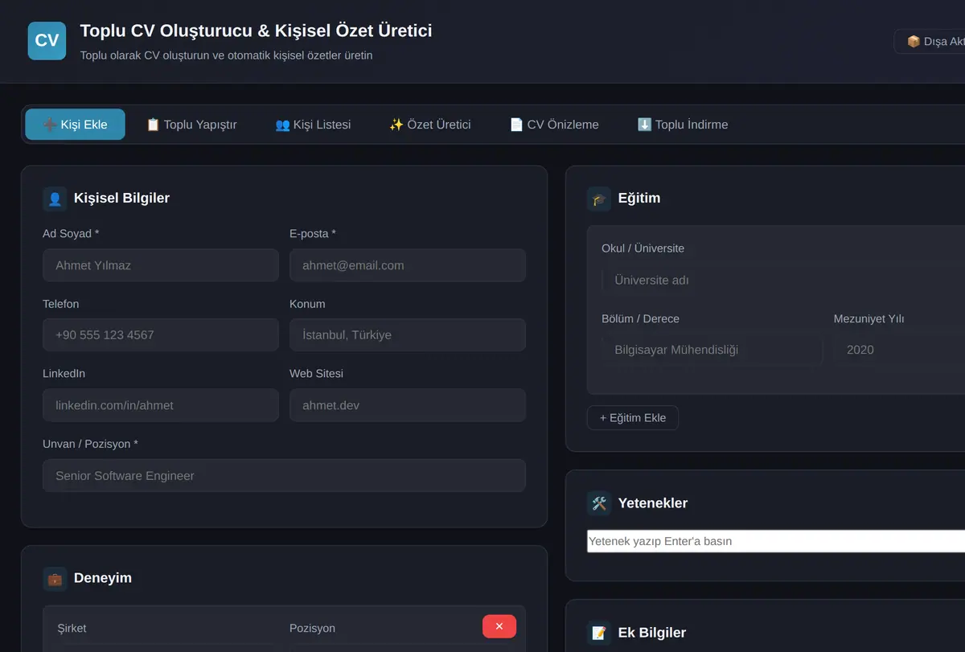
Task: Click the Mezuniyet Yılı input field
Action: tap(899, 350)
